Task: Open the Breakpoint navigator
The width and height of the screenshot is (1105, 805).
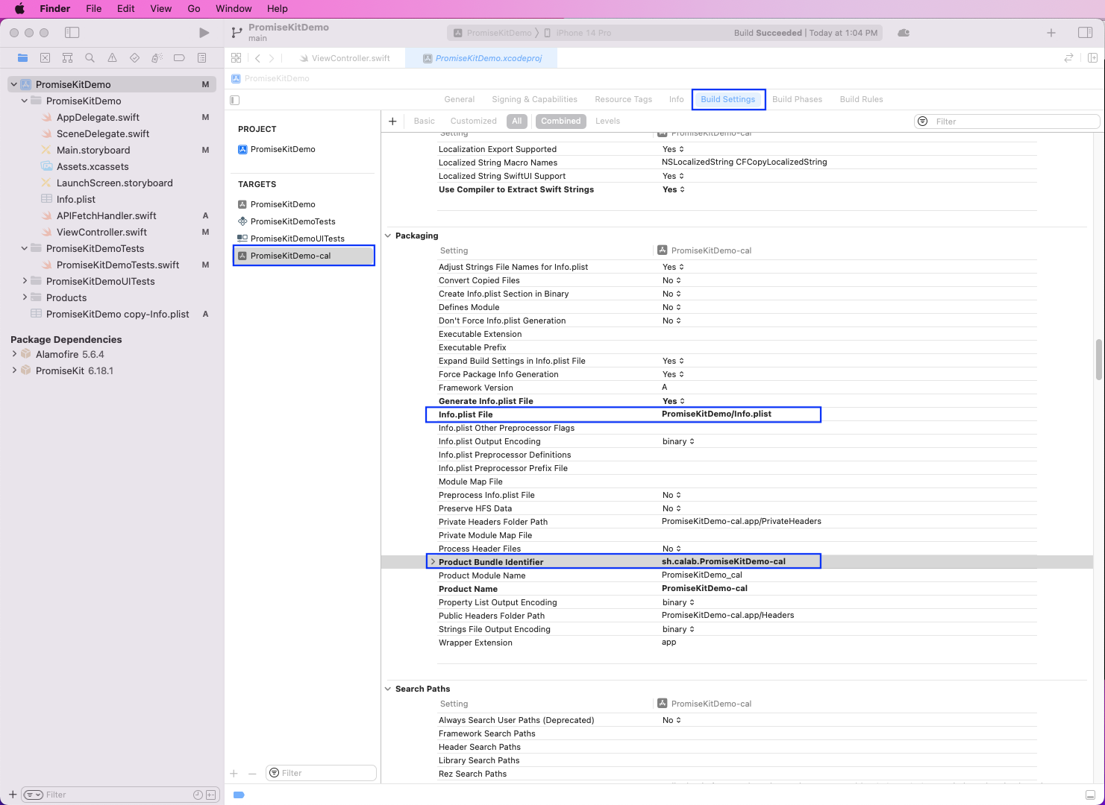Action: click(x=179, y=57)
